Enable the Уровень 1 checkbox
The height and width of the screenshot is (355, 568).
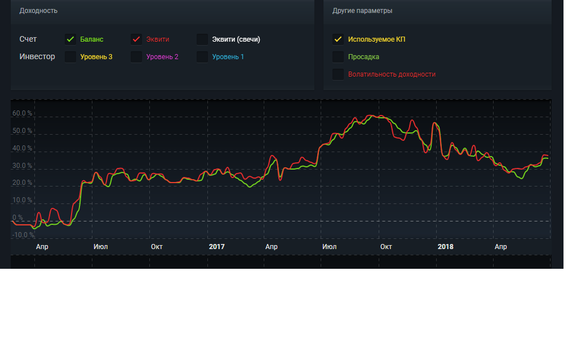tap(202, 57)
